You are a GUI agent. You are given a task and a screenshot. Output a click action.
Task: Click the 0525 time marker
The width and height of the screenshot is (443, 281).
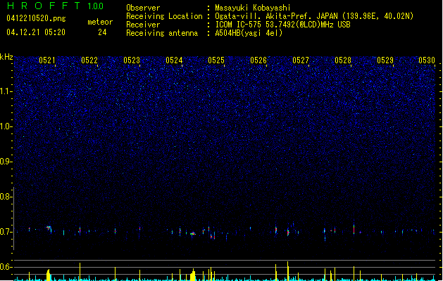(216, 60)
